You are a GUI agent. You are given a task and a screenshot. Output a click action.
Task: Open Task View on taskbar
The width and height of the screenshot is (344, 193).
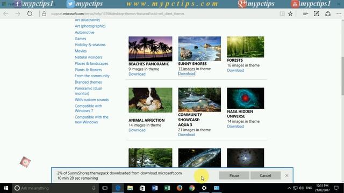click(x=105, y=188)
